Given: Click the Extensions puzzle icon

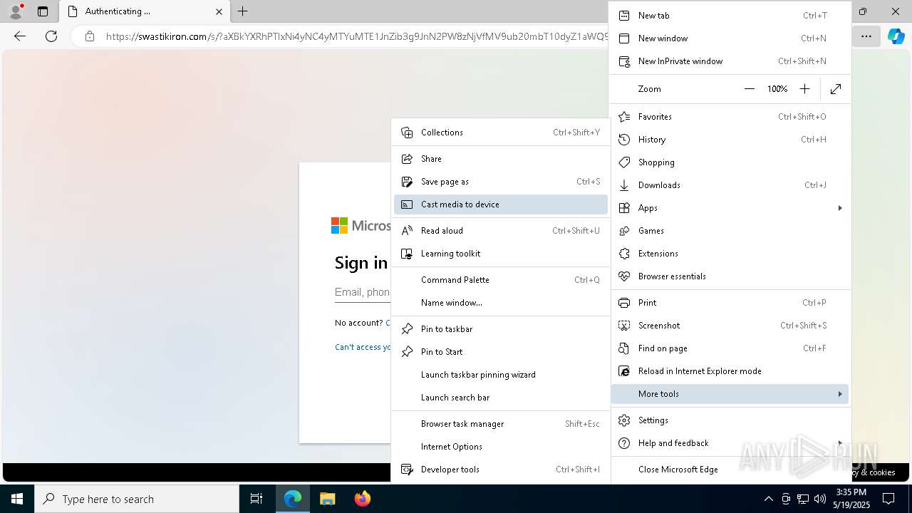Looking at the screenshot, I should pyautogui.click(x=624, y=254).
